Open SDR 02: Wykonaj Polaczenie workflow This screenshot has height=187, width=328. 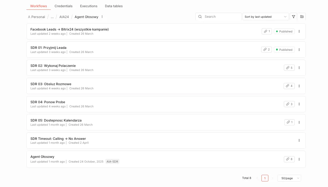click(53, 66)
